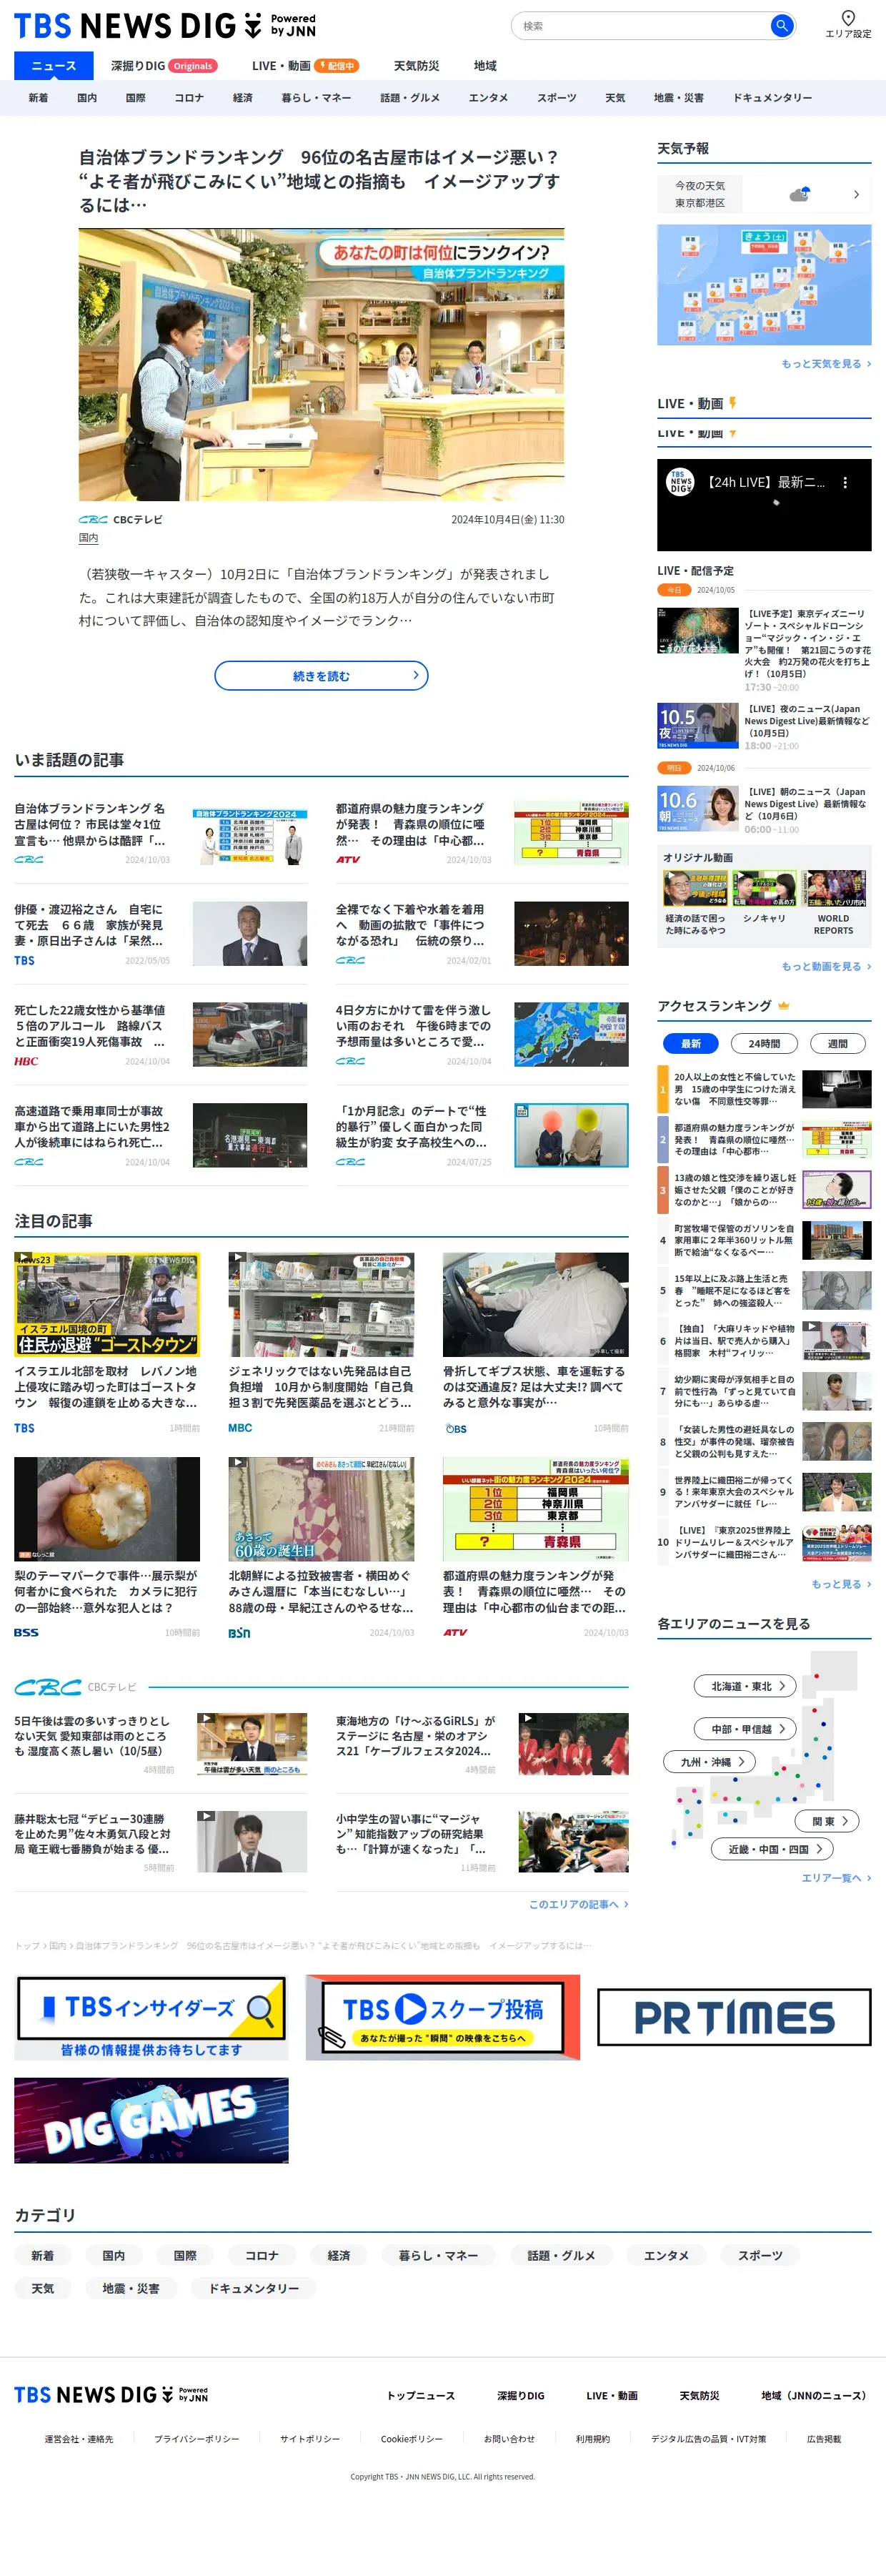Viewport: 886px width, 2576px height.
Task: Expand tonight's weather row chevron
Action: (856, 194)
